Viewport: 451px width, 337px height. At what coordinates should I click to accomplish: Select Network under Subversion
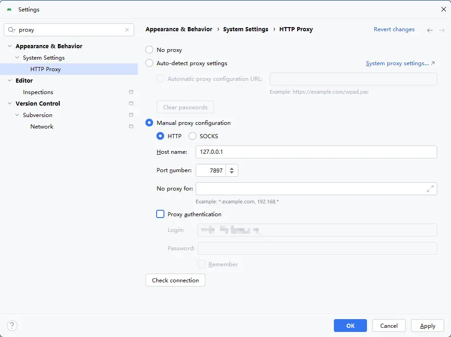(42, 127)
